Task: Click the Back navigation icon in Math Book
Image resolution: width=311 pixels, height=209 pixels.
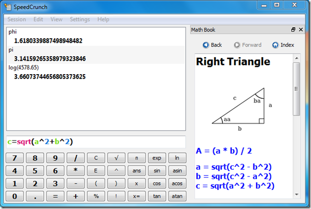Action: tap(205, 45)
